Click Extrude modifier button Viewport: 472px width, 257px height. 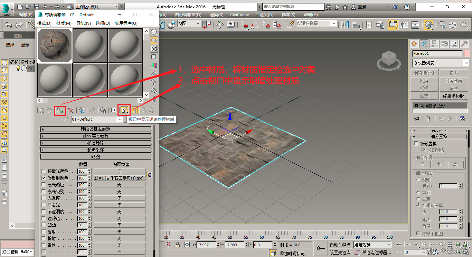(x=454, y=73)
